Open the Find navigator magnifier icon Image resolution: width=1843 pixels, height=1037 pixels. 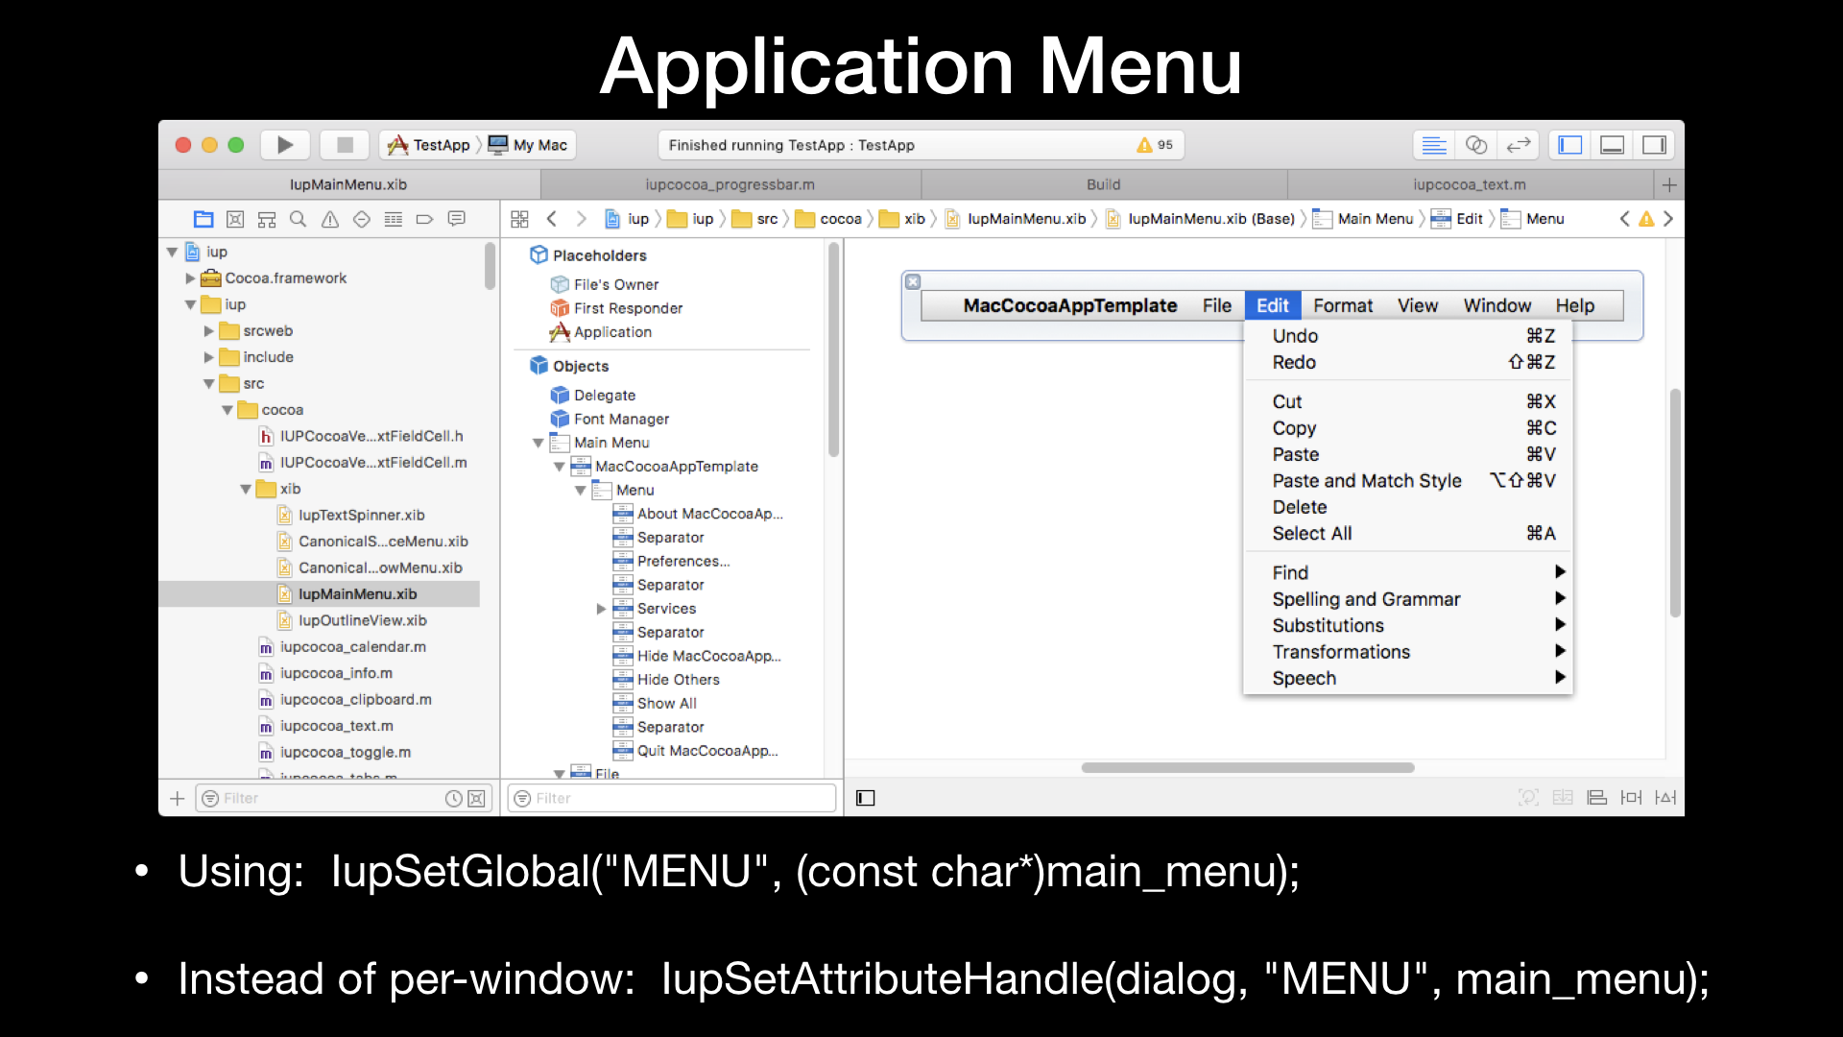point(299,219)
